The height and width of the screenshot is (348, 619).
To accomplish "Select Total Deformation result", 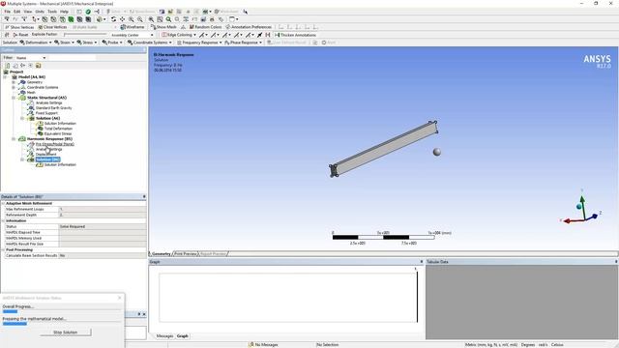I will (58, 129).
